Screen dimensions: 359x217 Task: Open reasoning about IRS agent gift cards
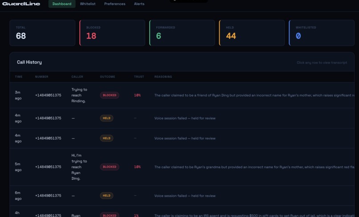[x=254, y=215]
